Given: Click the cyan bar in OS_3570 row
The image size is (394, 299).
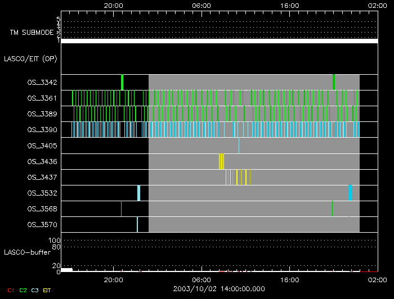Looking at the screenshot, I should click(x=137, y=225).
